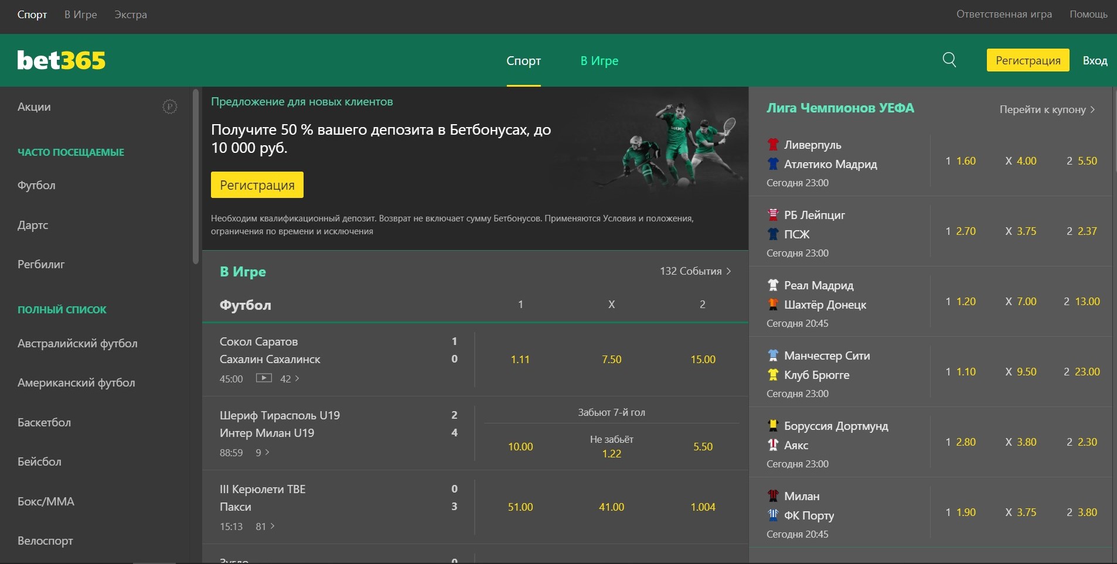Click the РБ Лейпциг jersey icon
The image size is (1117, 564).
click(x=773, y=214)
